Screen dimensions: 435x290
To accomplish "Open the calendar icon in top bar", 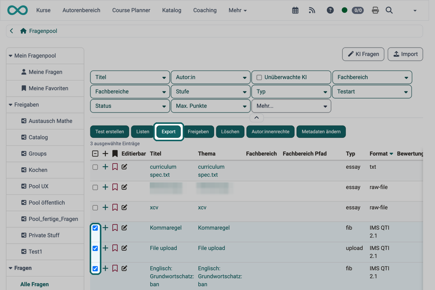I will pos(295,10).
